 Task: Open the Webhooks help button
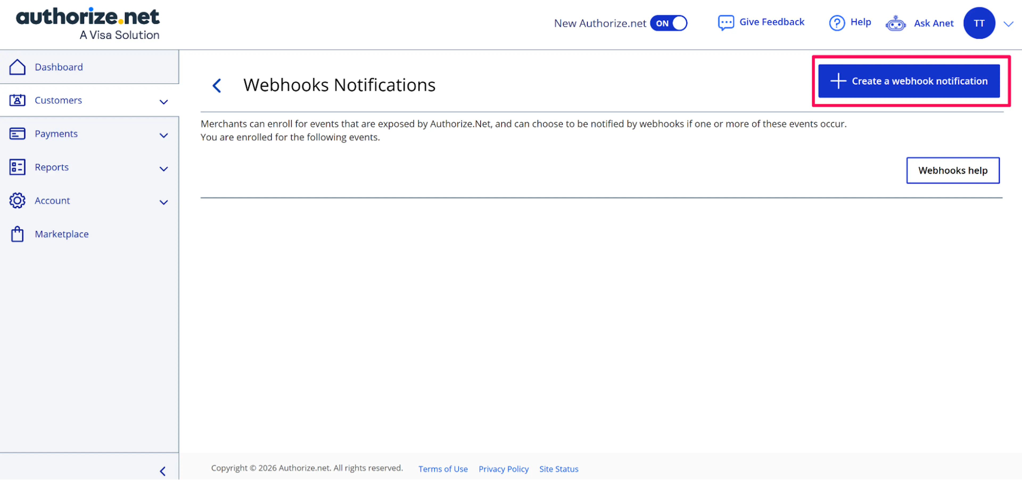953,170
